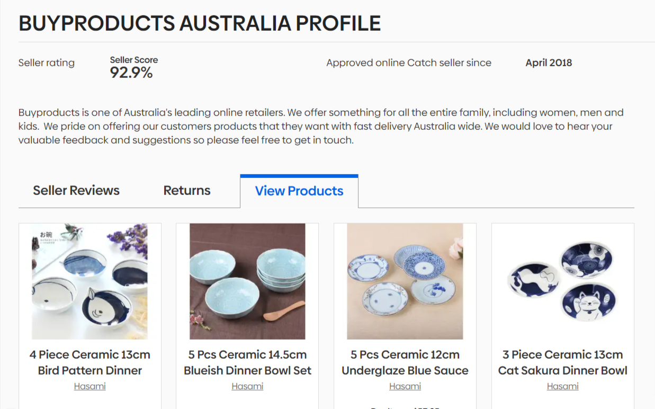The height and width of the screenshot is (409, 655).
Task: Click the Seller rating label
Action: 47,63
